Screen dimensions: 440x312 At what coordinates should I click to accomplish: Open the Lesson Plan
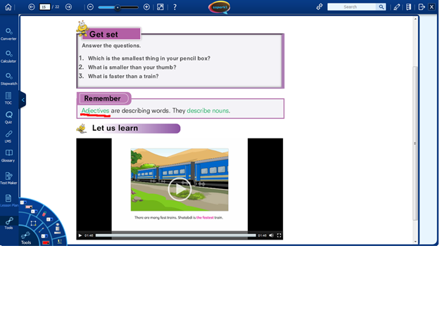[8, 201]
